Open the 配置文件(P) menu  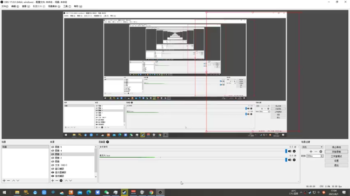coord(39,6)
